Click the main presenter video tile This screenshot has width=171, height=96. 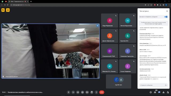50,51
